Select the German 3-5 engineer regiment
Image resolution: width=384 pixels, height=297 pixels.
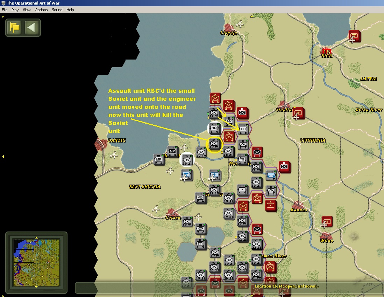tap(243, 129)
